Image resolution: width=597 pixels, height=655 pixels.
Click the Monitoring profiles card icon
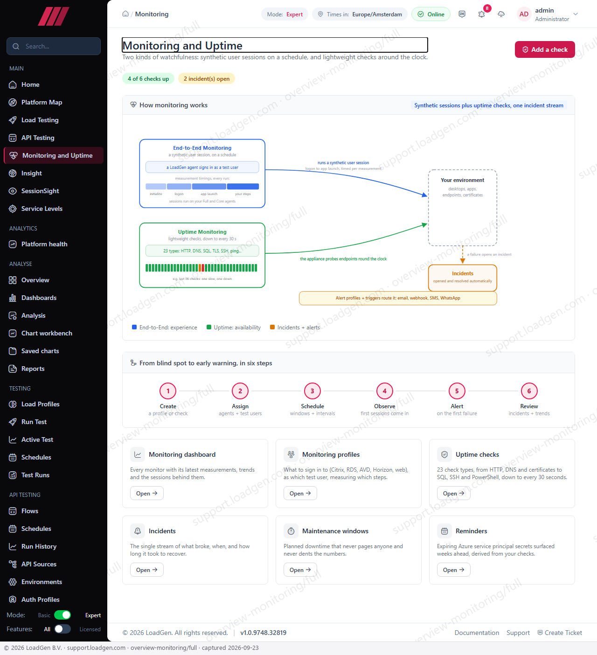pos(291,454)
